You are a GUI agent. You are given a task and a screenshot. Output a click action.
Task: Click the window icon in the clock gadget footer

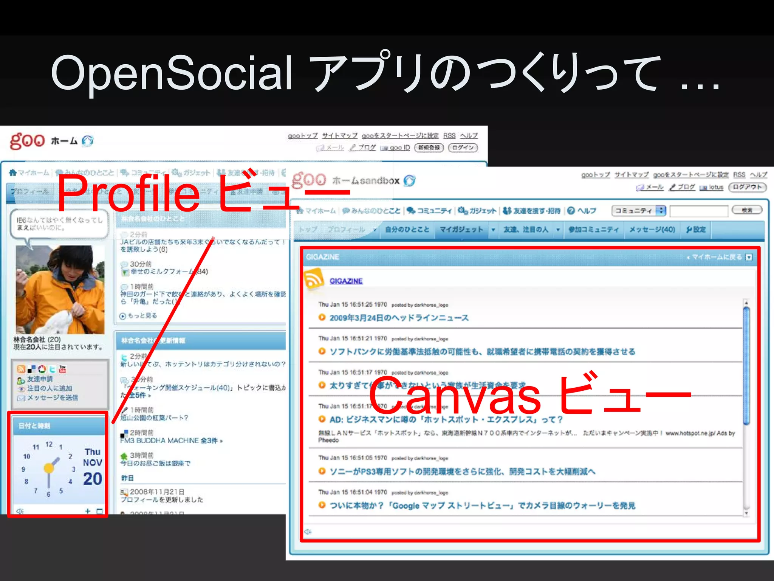(x=99, y=511)
